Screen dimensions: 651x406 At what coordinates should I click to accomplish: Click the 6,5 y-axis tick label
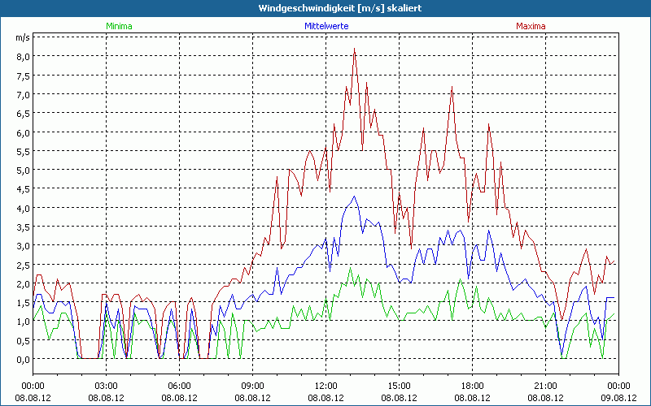(x=24, y=114)
